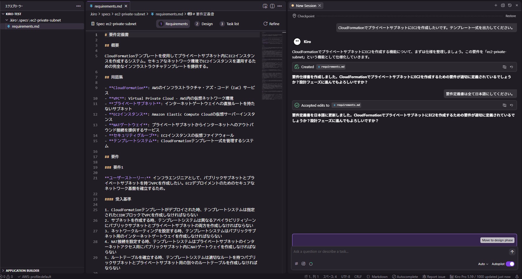The width and height of the screenshot is (522, 279).
Task: Switch to the Design spec tab
Action: pyautogui.click(x=204, y=24)
